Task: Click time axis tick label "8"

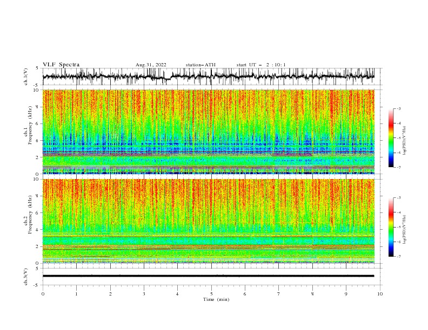Action: coord(312,294)
